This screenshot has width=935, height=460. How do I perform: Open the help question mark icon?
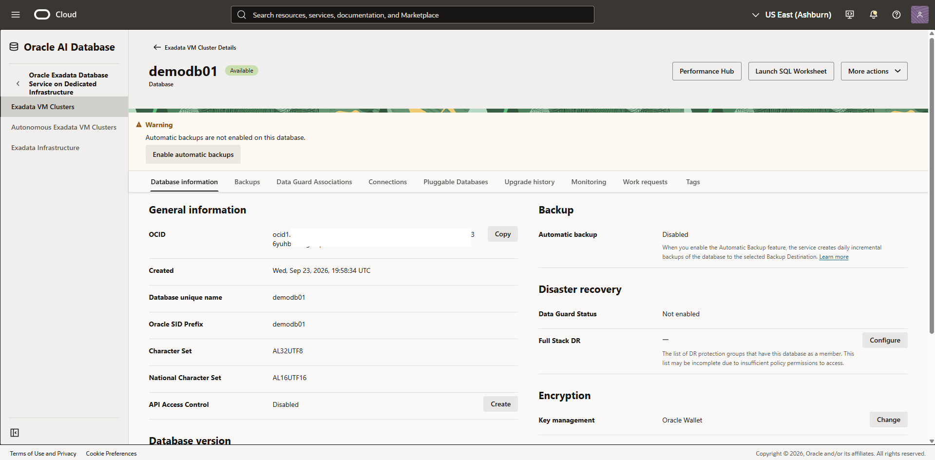pyautogui.click(x=897, y=15)
